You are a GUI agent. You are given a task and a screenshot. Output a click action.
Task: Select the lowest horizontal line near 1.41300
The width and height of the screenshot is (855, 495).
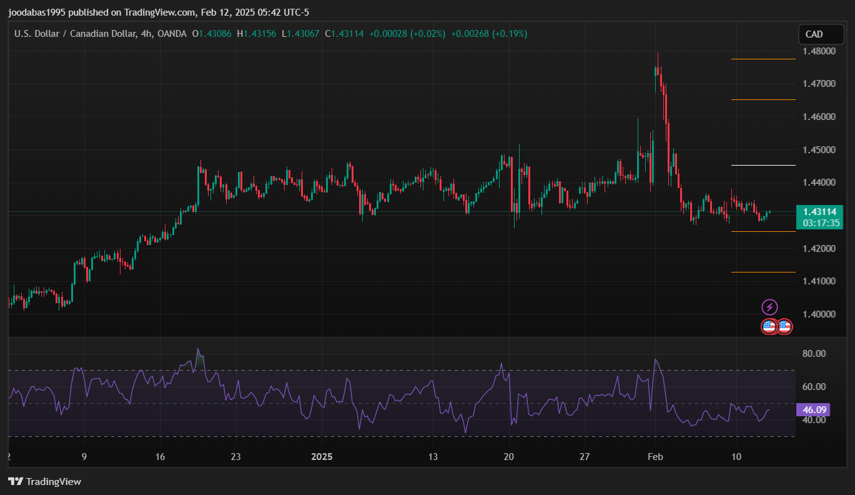point(763,272)
